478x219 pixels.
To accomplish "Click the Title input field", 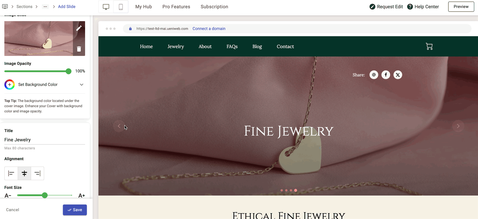I will (45, 140).
